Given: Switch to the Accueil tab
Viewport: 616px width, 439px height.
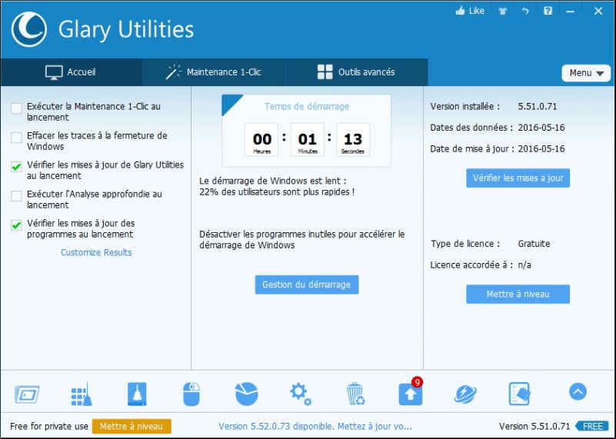Looking at the screenshot, I should tap(71, 72).
